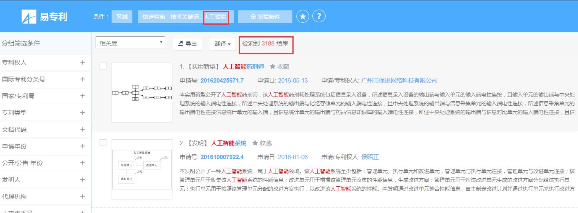Viewport: 578px width, 213px height.
Task: Open the question mark help icon
Action: coord(319,17)
